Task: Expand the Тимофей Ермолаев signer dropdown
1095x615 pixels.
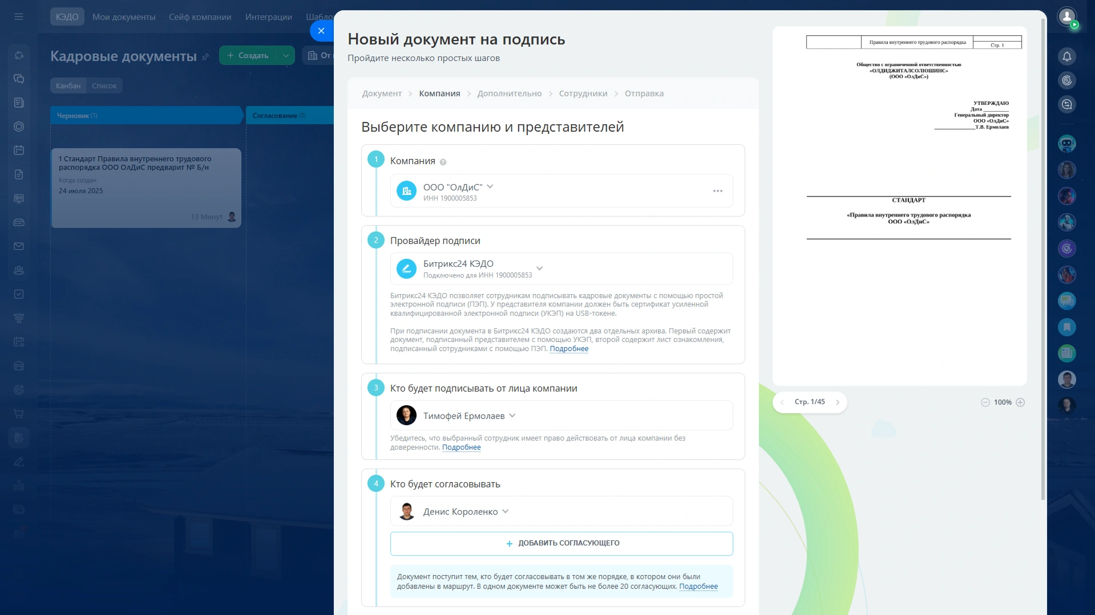Action: point(512,416)
